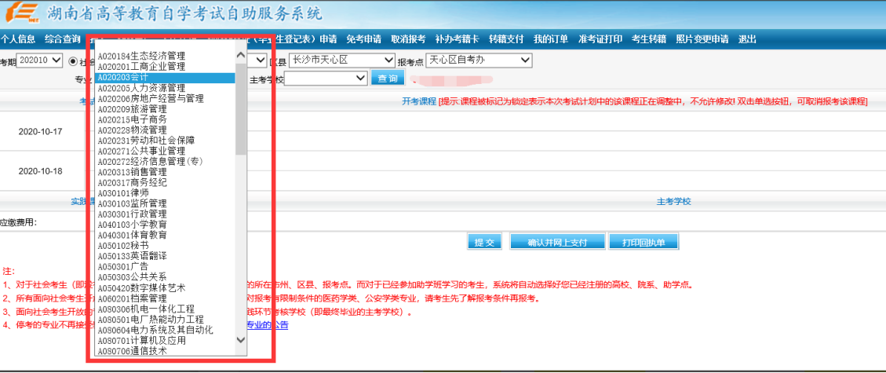Image resolution: width=886 pixels, height=373 pixels.
Task: Click the 打印回执单 button
Action: (644, 242)
